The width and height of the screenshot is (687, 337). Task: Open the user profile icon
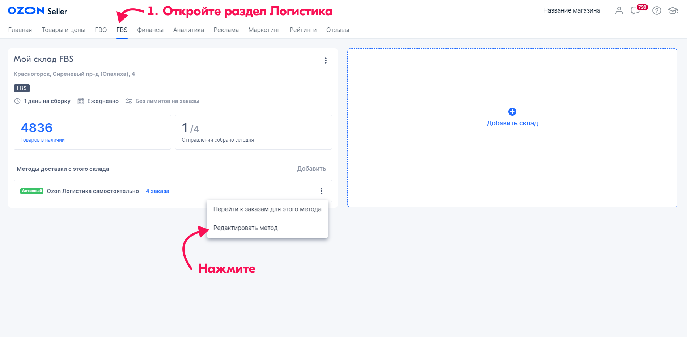619,11
